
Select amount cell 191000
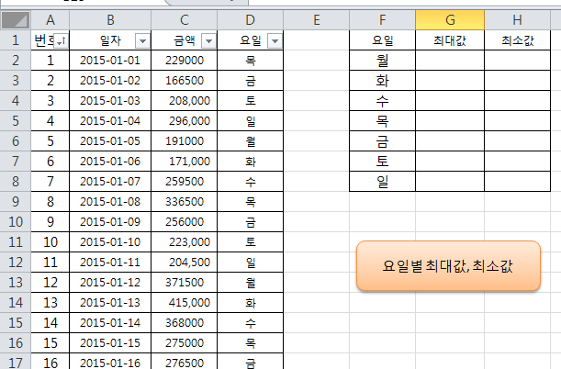[184, 141]
